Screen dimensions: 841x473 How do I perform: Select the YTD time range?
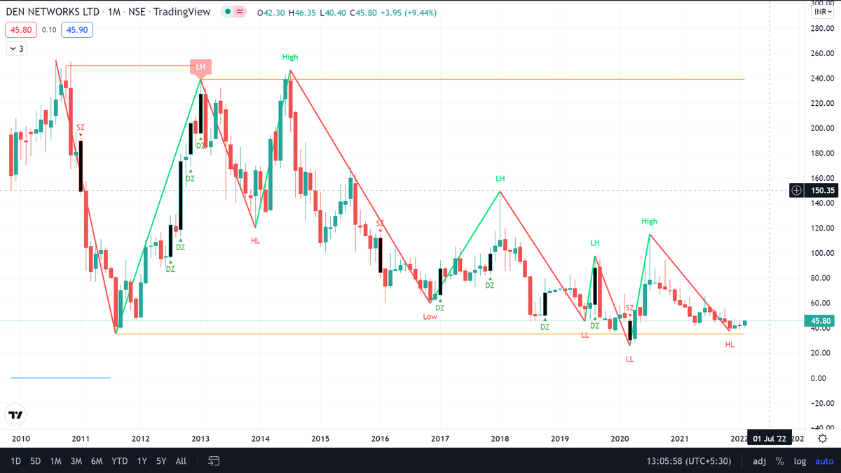click(120, 461)
